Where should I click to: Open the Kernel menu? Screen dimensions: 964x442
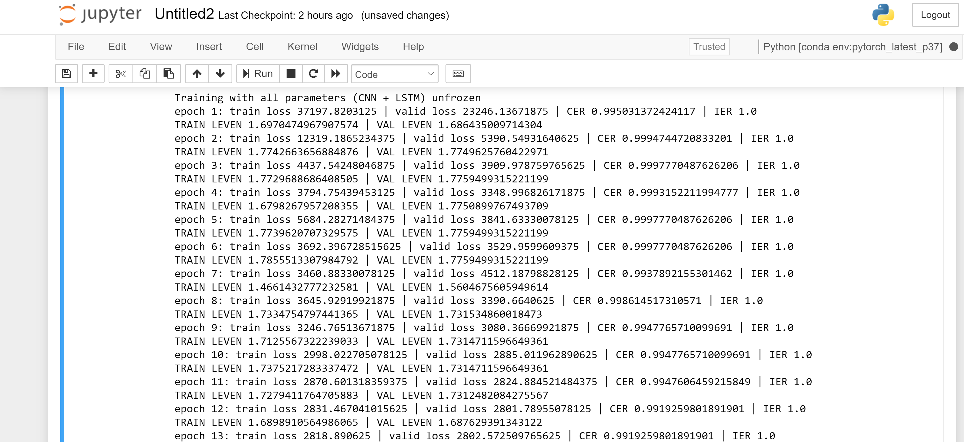(302, 47)
